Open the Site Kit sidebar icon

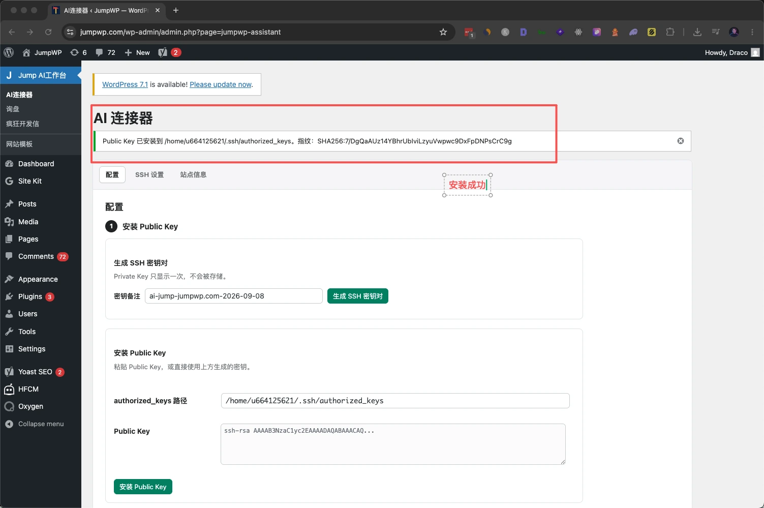[9, 181]
